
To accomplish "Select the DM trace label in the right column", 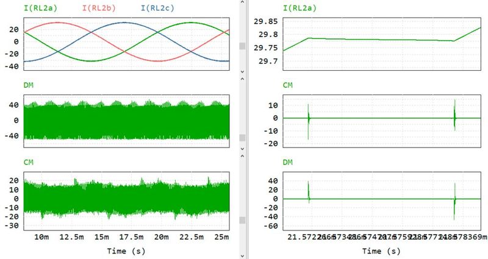I will point(287,162).
